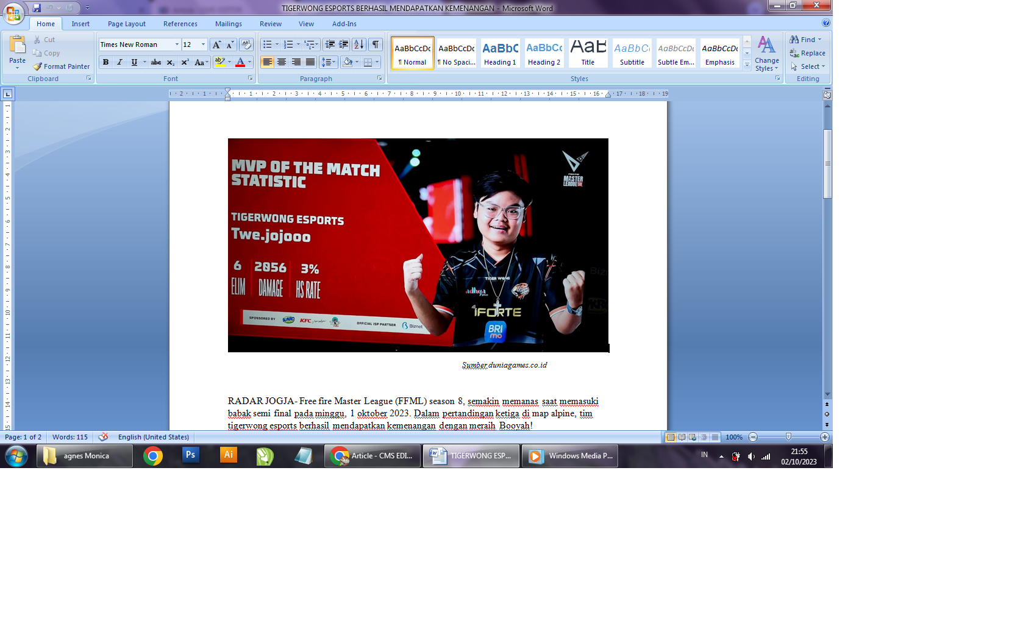This screenshot has height=629, width=1023.
Task: Open font color dropdown arrow
Action: click(x=249, y=62)
